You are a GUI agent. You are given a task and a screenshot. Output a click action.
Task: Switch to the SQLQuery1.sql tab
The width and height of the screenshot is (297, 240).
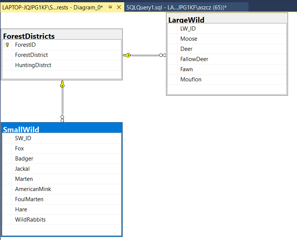(176, 7)
